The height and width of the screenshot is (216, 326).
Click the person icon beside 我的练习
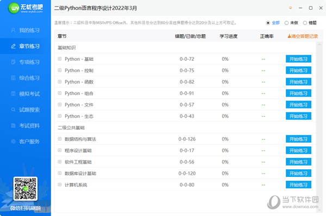pyautogui.click(x=13, y=30)
